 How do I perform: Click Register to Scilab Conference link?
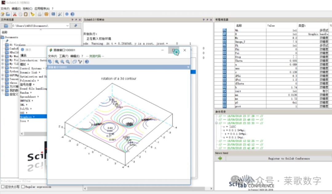289,158
